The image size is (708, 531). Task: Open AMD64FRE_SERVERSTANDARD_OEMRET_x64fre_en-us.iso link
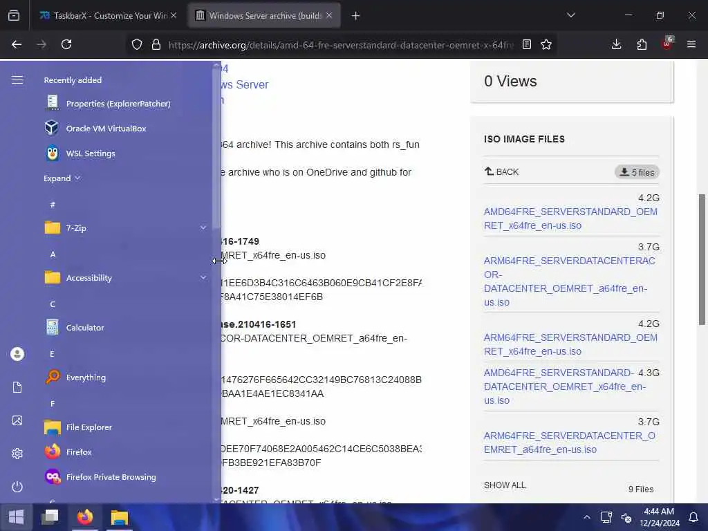[x=570, y=218]
